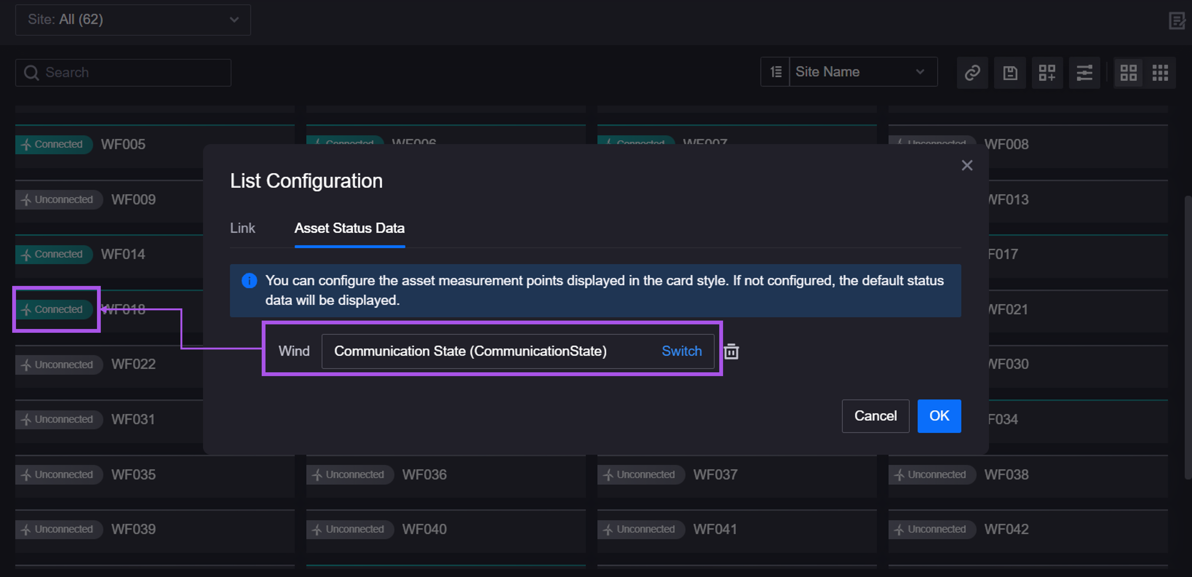This screenshot has height=577, width=1192.
Task: Switch to large grid card view
Action: pyautogui.click(x=1128, y=73)
